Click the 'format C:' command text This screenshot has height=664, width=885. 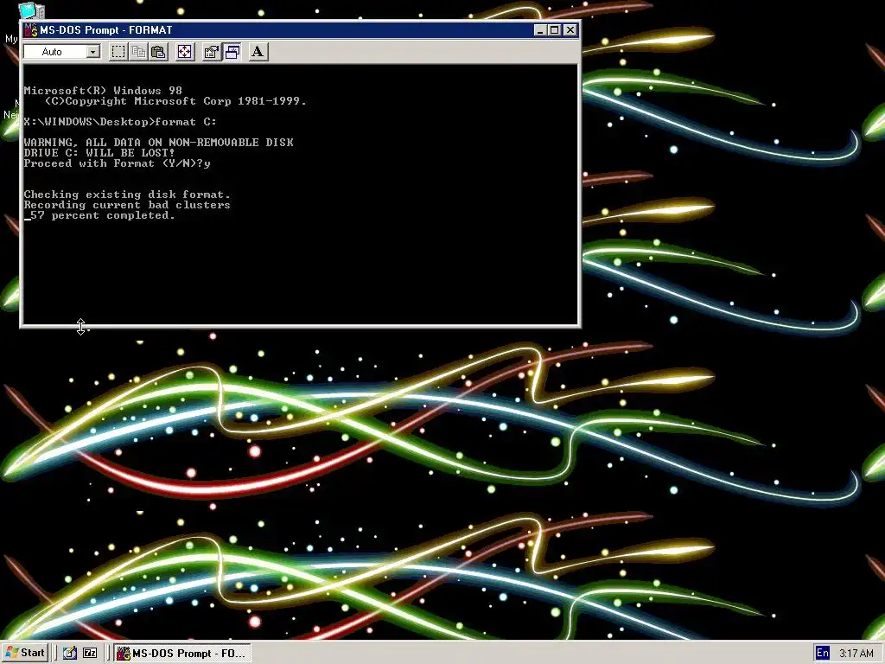coord(186,122)
